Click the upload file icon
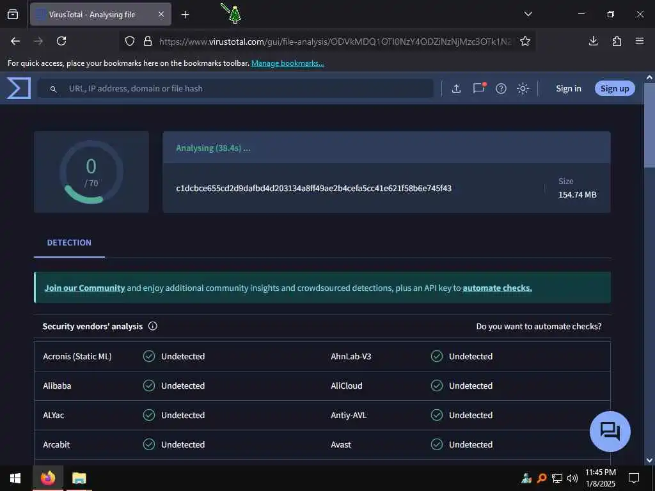 [456, 88]
